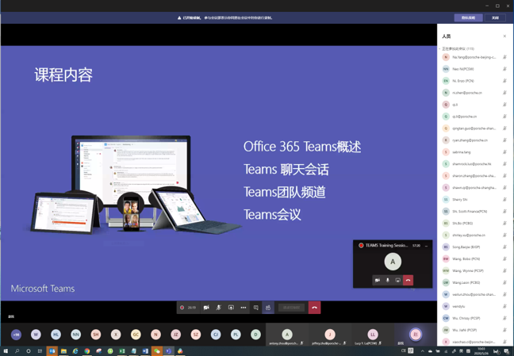Viewport: 514px width, 356px height.
Task: Open File Explorer from the taskbar
Action: pyautogui.click(x=63, y=351)
